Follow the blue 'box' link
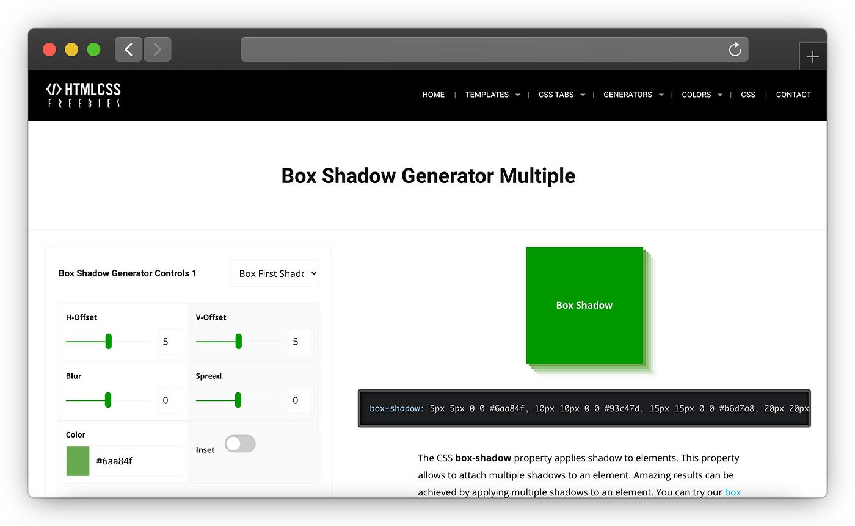Image resolution: width=855 pixels, height=526 pixels. pos(733,492)
